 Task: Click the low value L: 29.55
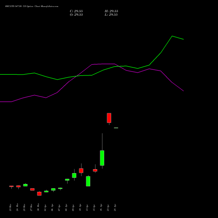111,15
